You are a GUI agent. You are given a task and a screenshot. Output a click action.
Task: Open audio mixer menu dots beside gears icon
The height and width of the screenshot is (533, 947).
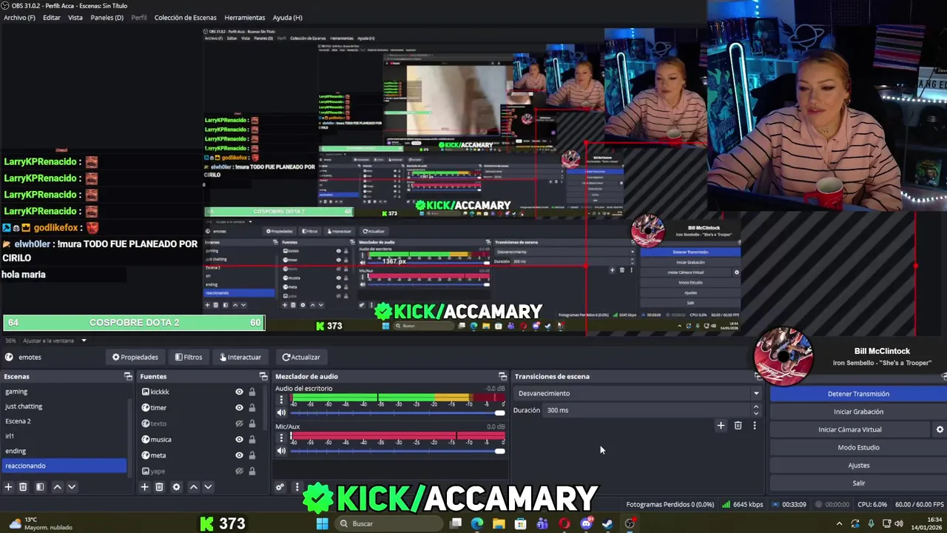[297, 487]
